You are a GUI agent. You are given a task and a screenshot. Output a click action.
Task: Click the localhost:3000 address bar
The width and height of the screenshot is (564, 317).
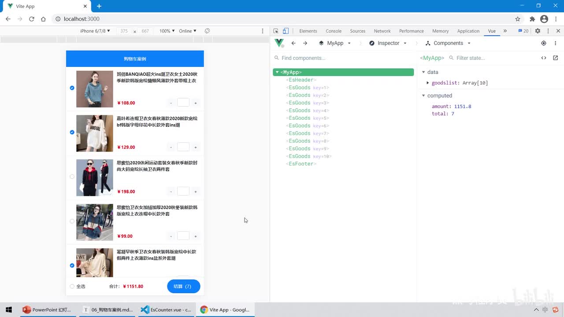[282, 19]
